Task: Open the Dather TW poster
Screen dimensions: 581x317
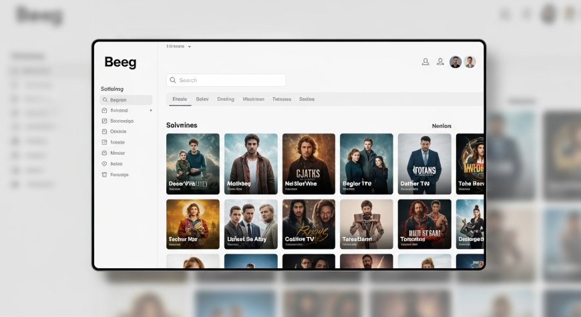Action: point(425,164)
